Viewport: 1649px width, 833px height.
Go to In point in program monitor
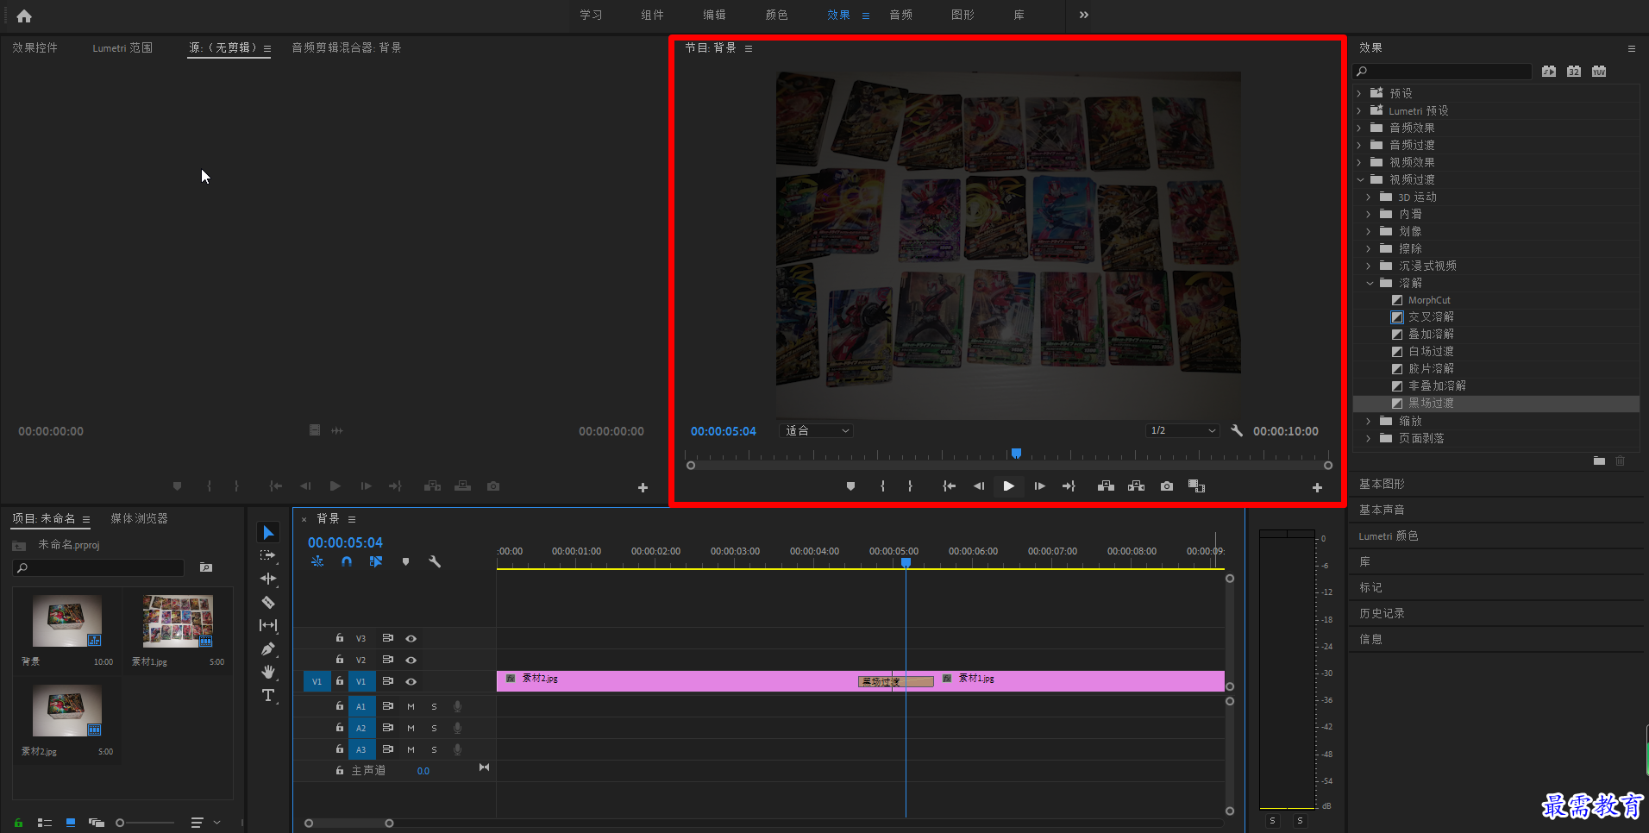coord(949,486)
